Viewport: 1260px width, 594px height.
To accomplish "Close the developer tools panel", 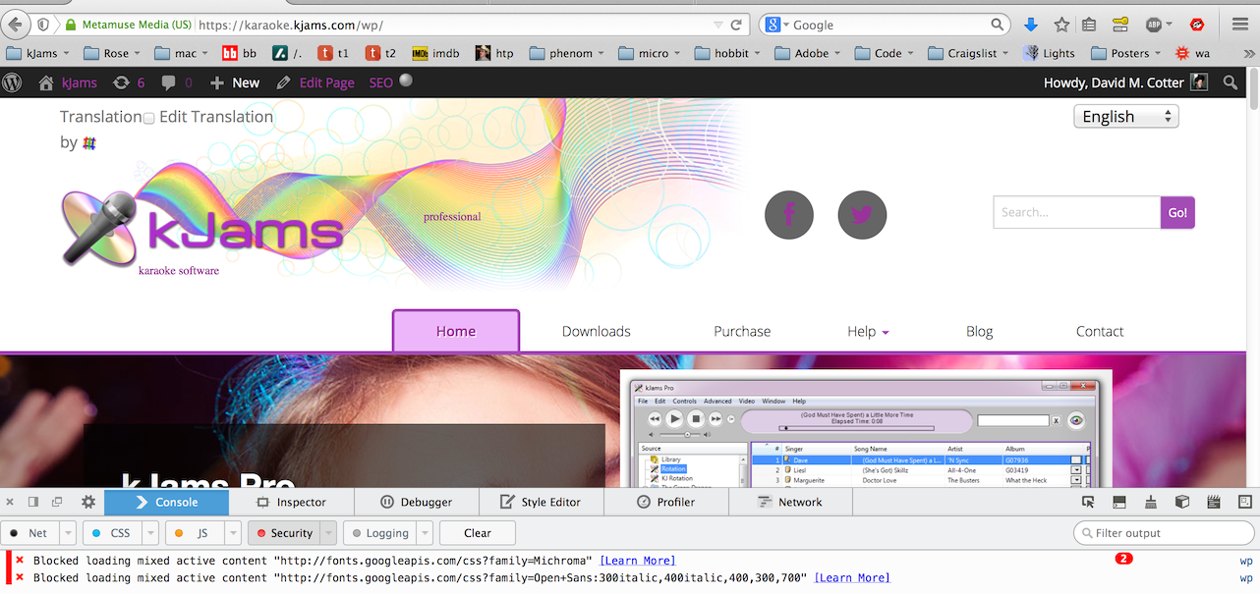I will (10, 502).
